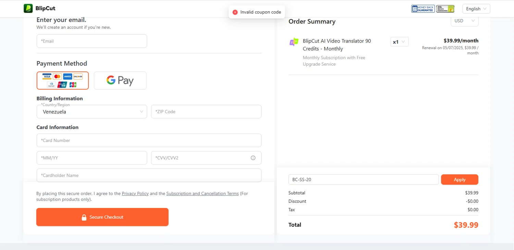Open the Venezuela country dropdown
514x250 pixels.
92,111
